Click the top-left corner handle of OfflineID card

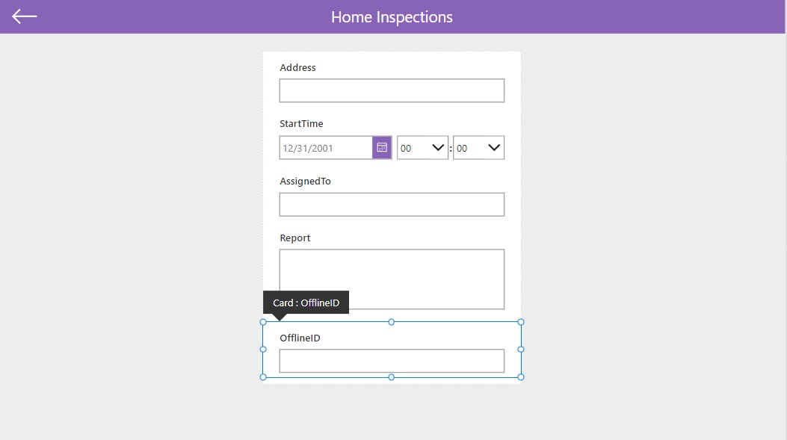coord(263,322)
